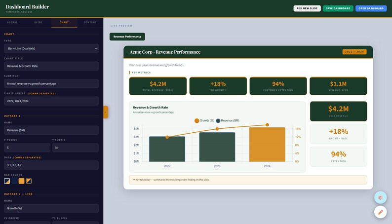Select the +18% YoY Growth metric card

[x=218, y=86]
